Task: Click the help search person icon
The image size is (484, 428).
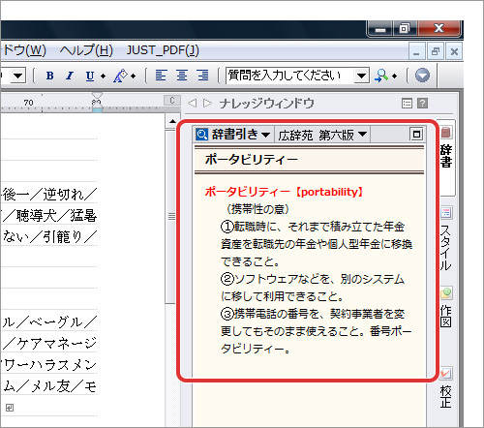Action: (381, 76)
